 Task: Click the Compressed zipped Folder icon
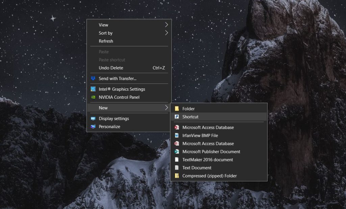pyautogui.click(x=176, y=176)
